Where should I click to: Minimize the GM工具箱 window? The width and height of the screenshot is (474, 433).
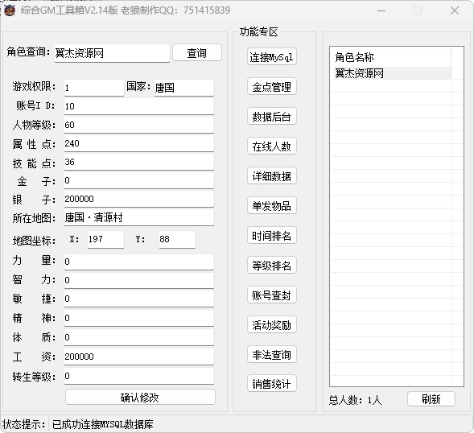[x=381, y=11]
